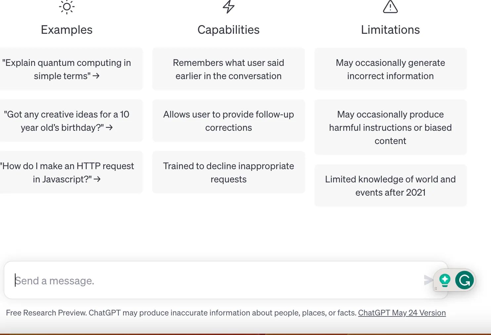Open the ChatGPT May 24 Version link
The height and width of the screenshot is (335, 491).
point(402,313)
